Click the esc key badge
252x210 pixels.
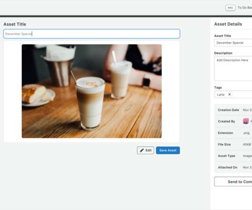pyautogui.click(x=230, y=8)
